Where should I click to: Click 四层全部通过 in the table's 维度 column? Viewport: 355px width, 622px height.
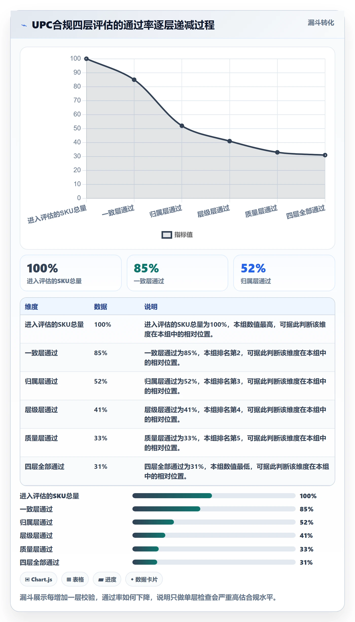[x=45, y=466]
